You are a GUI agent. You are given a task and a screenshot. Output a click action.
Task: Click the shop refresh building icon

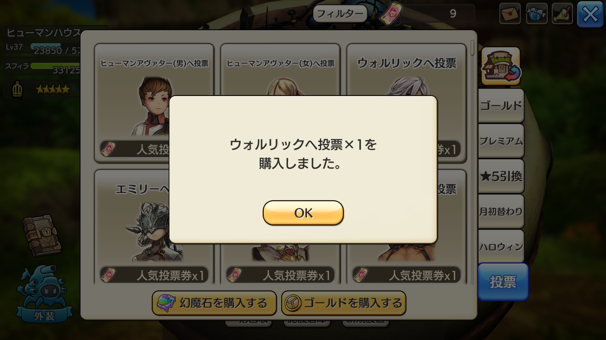point(501,66)
